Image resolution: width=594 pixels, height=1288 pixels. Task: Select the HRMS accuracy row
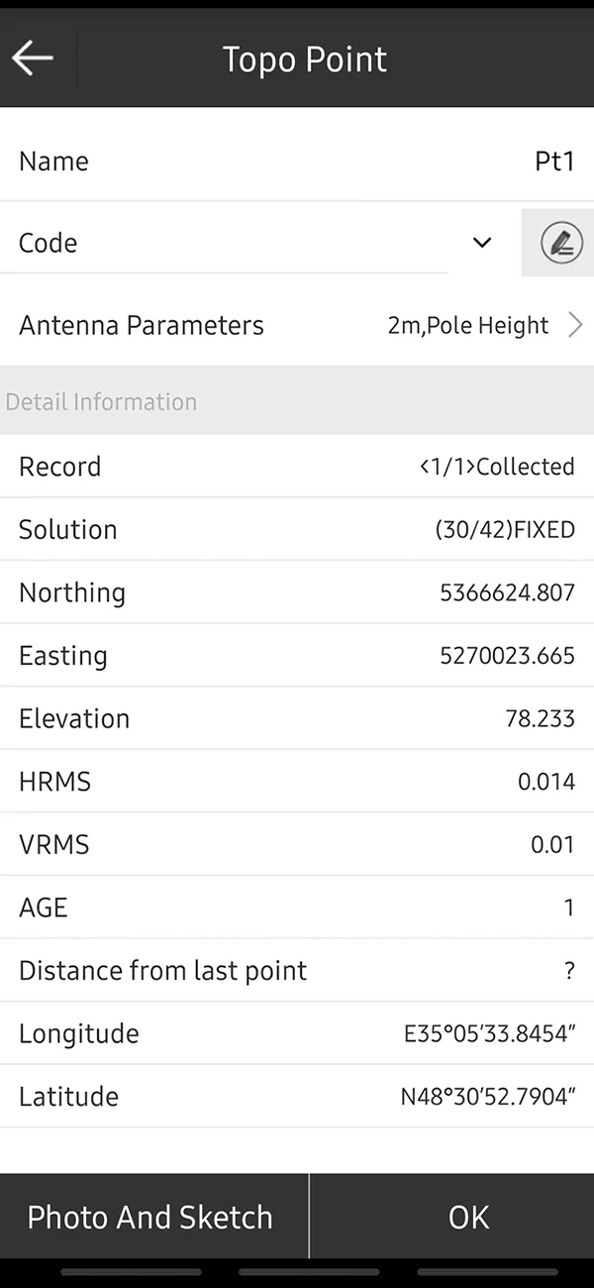click(297, 781)
